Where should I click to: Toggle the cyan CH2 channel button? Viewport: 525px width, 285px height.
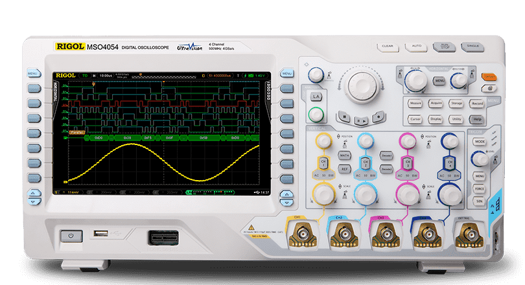[x=365, y=163]
